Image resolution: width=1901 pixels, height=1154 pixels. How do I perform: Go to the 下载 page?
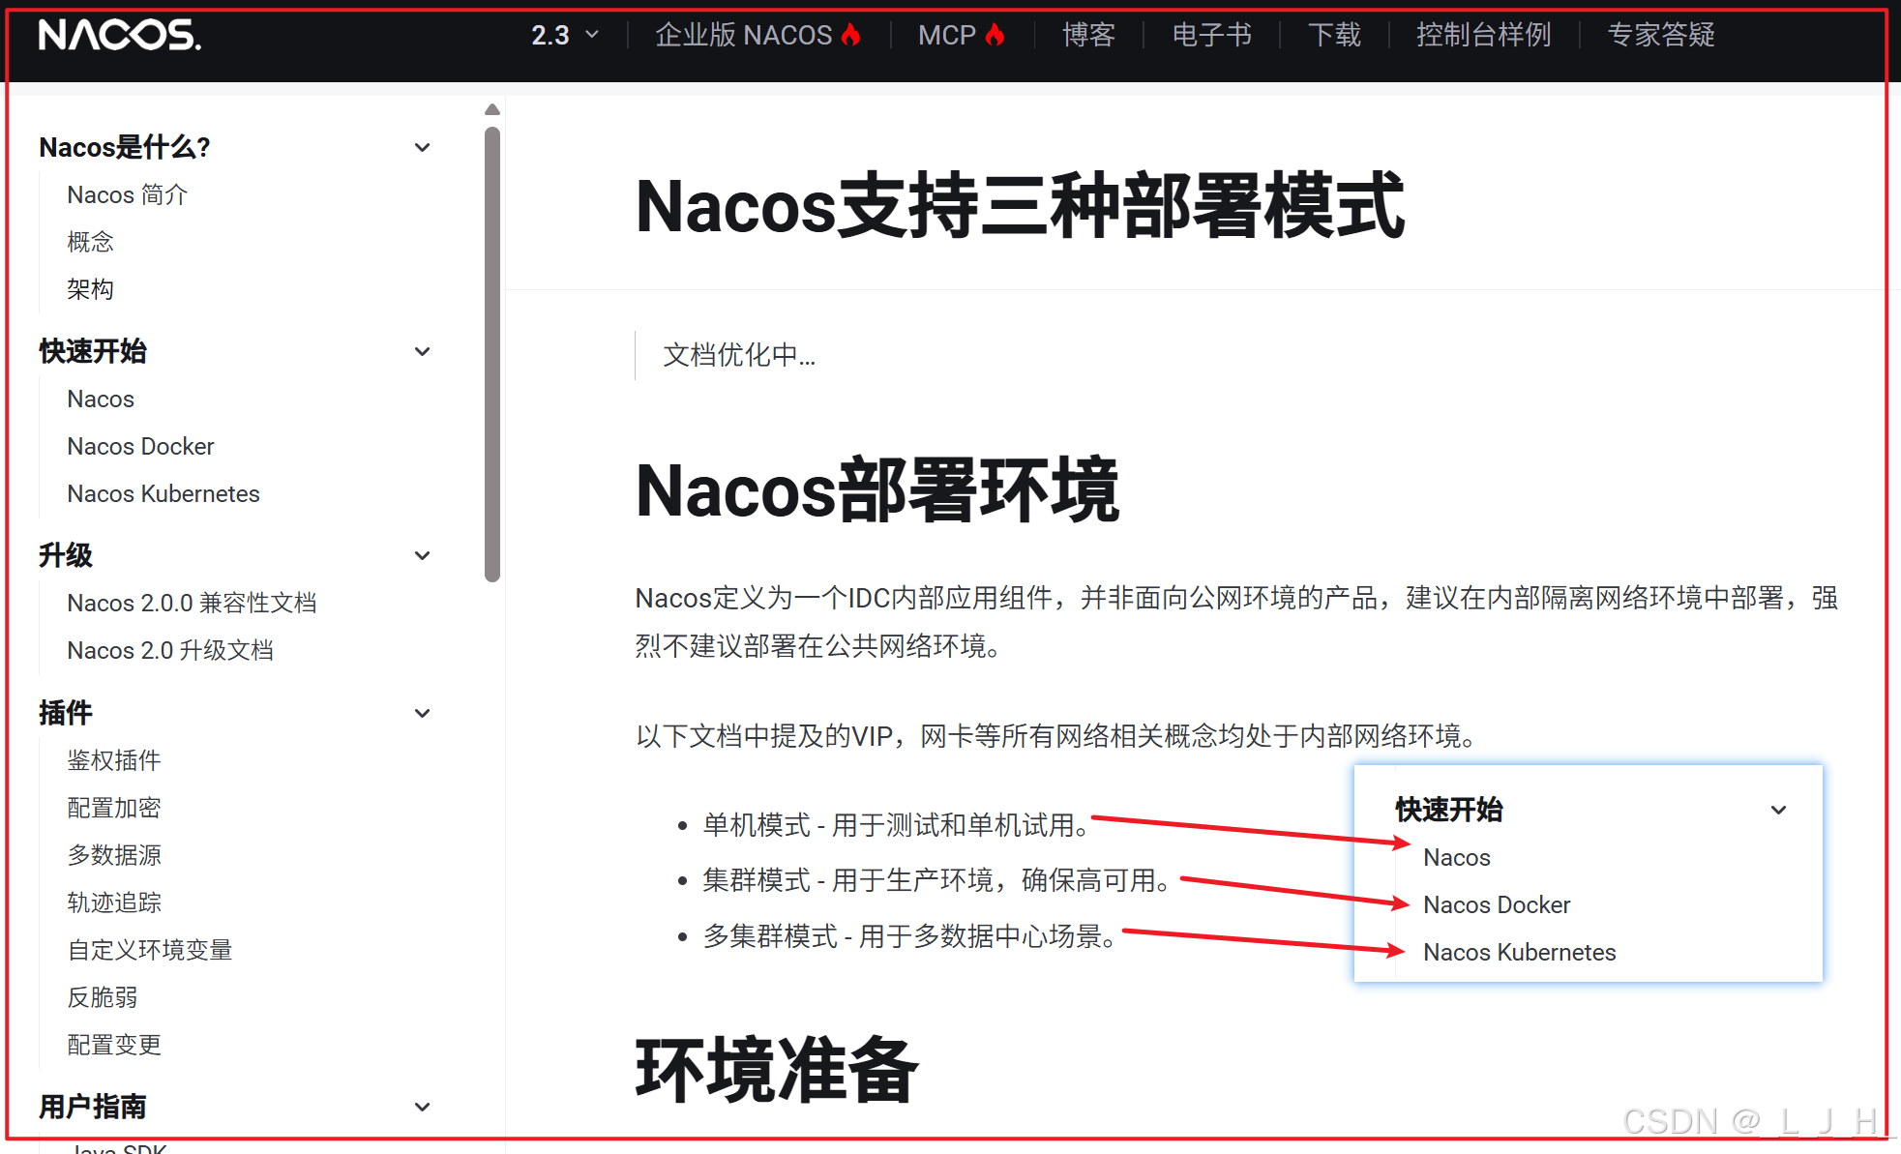tap(1334, 35)
